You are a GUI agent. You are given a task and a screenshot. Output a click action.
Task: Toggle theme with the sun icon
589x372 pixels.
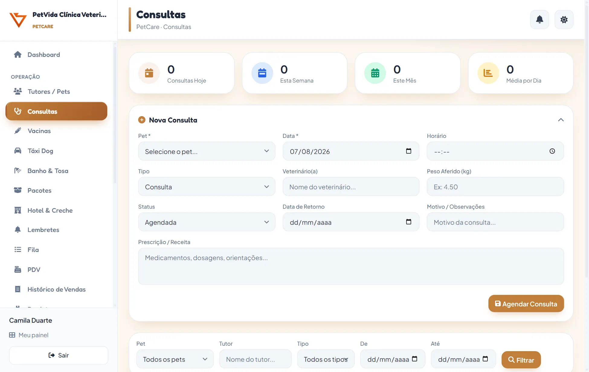point(564,20)
